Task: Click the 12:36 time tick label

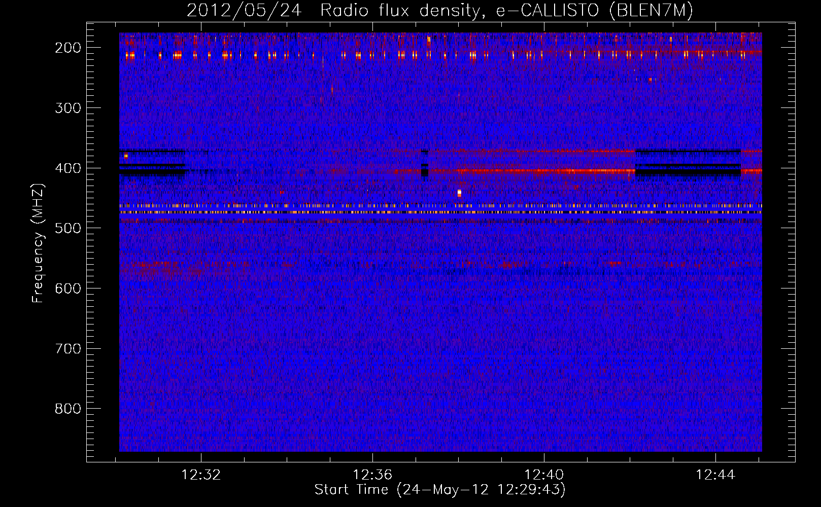Action: pos(373,475)
